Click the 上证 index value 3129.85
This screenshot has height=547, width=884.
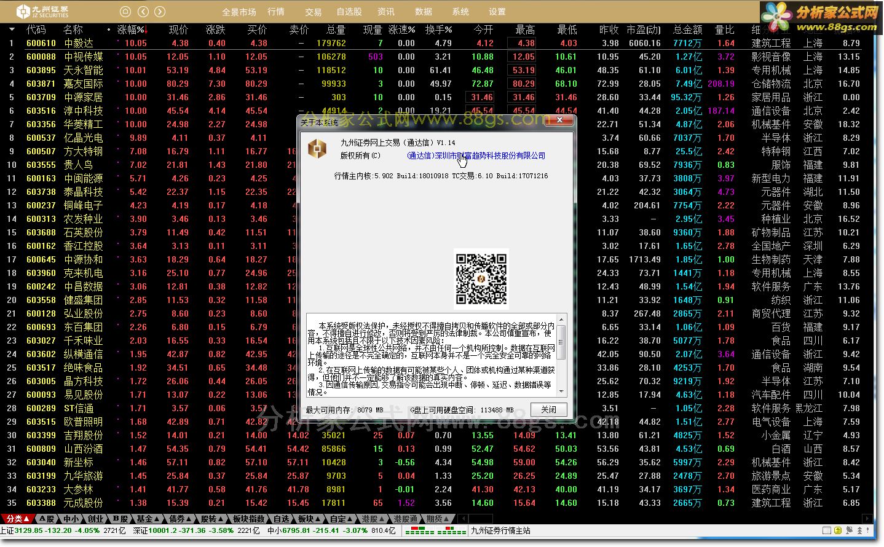click(x=31, y=530)
